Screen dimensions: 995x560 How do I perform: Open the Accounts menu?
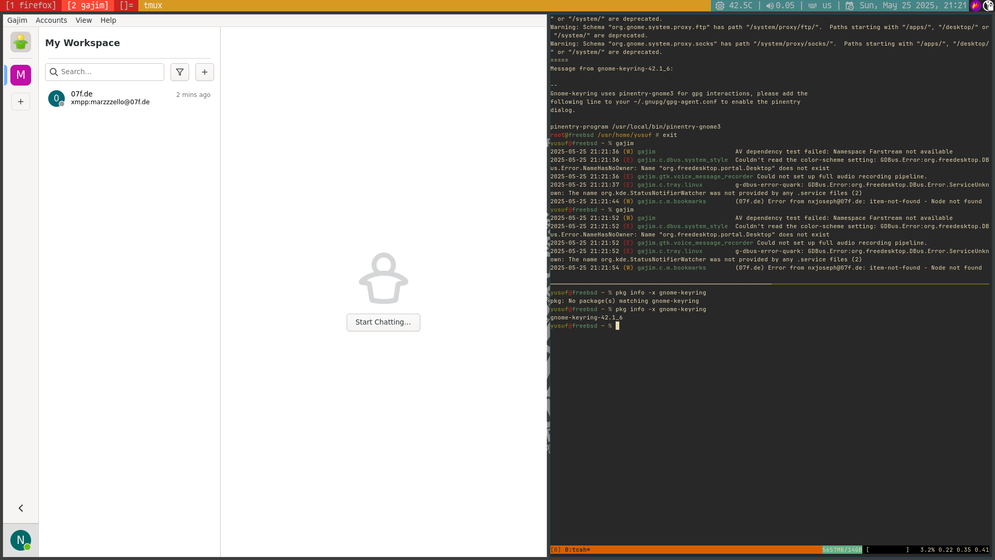click(51, 20)
